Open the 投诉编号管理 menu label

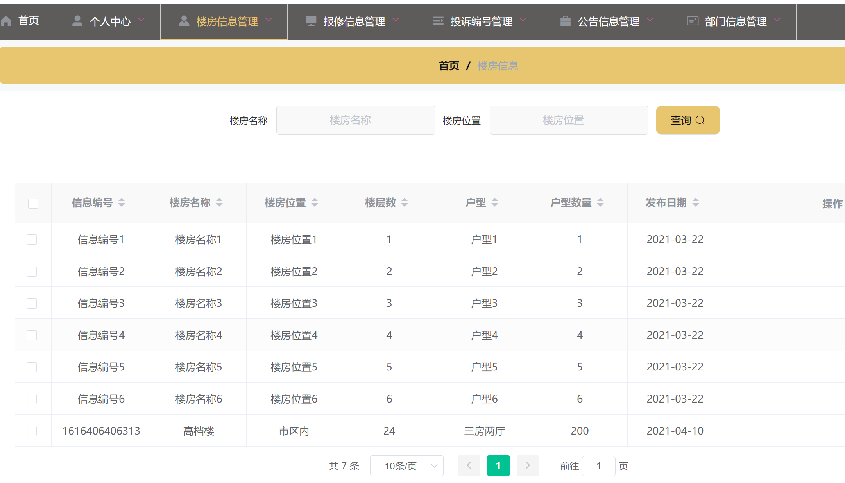[x=482, y=21]
